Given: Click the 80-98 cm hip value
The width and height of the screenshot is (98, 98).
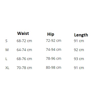Looking at the screenshot, I should (54, 67).
